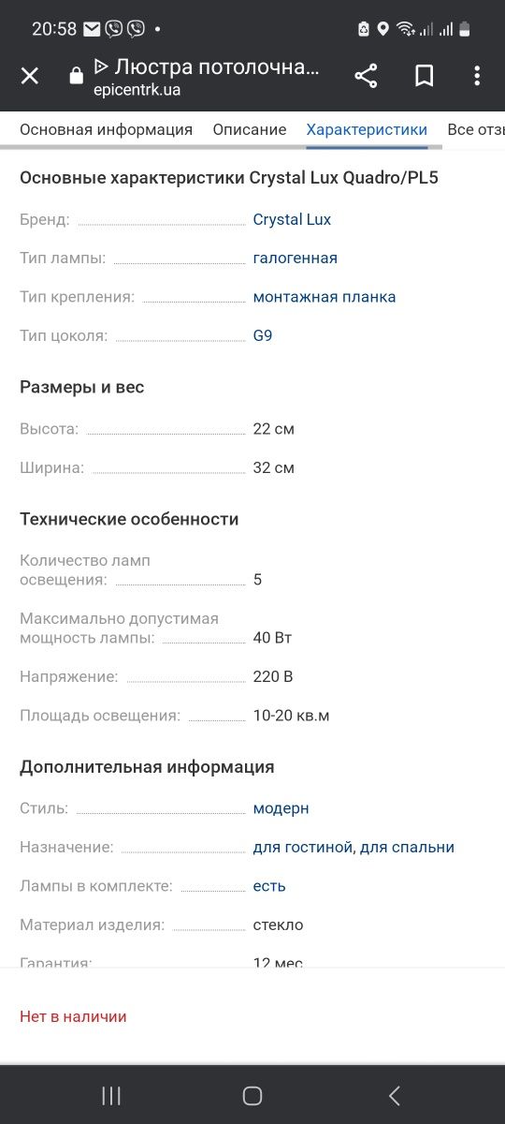The image size is (505, 1124).
Task: Click the G9 socket type link
Action: 263,335
